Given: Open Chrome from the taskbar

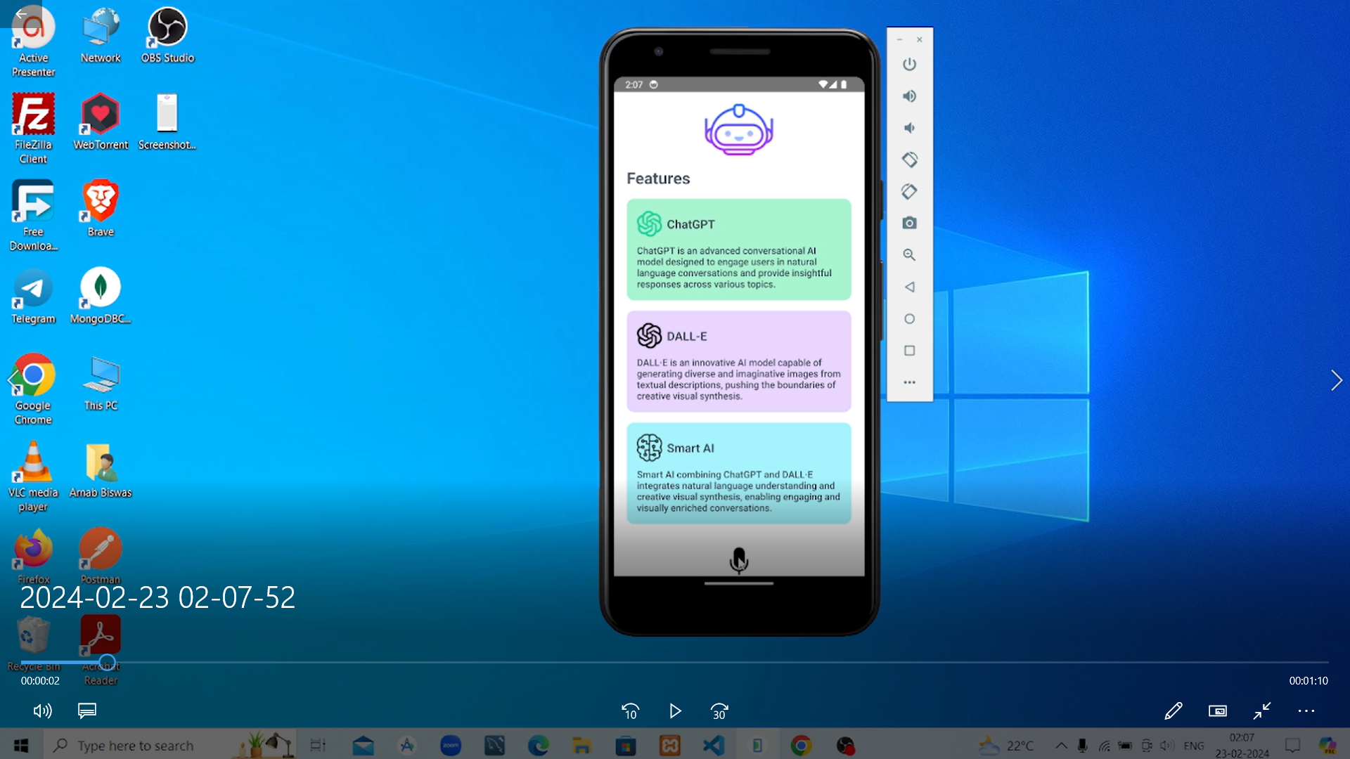Looking at the screenshot, I should tap(801, 745).
